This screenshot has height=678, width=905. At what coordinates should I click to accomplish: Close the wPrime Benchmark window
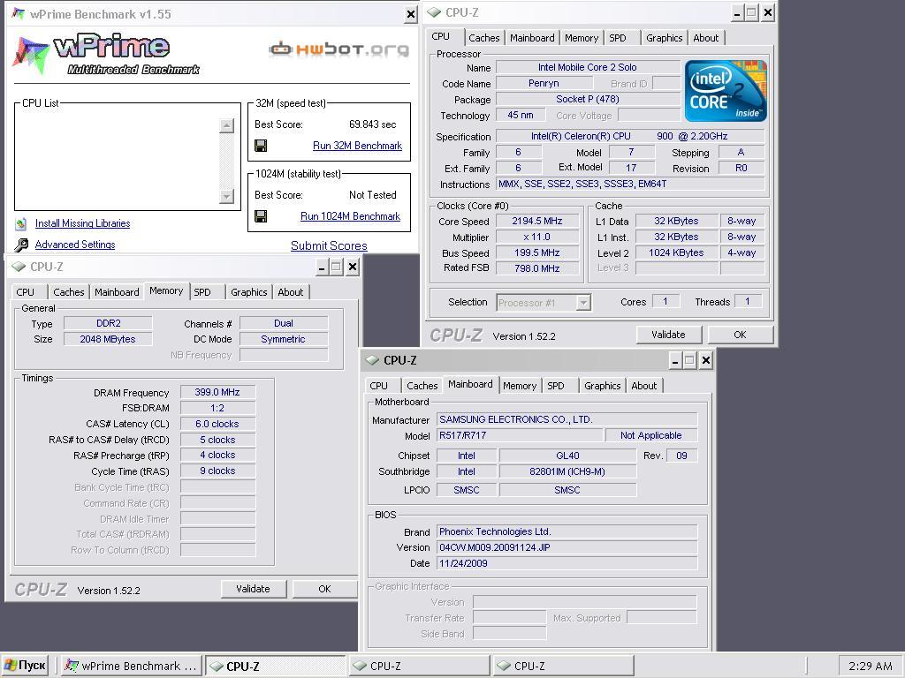tap(410, 14)
